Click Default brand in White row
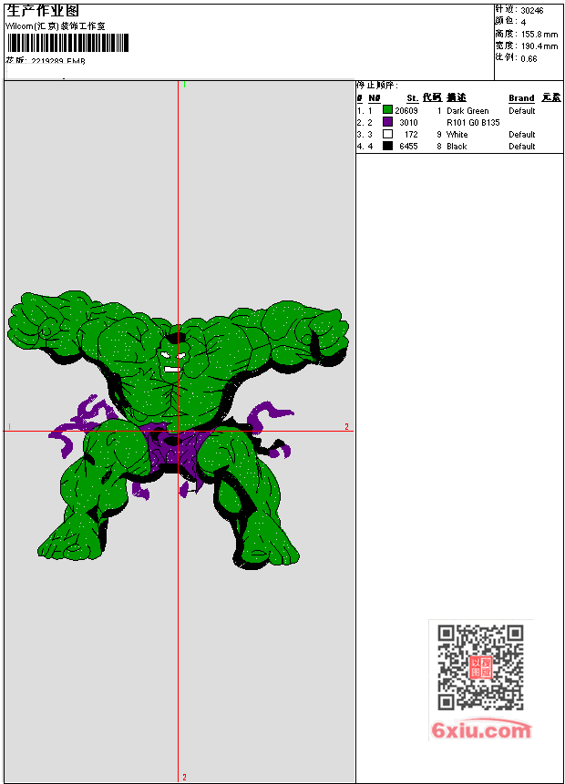The width and height of the screenshot is (565, 784). tap(522, 135)
